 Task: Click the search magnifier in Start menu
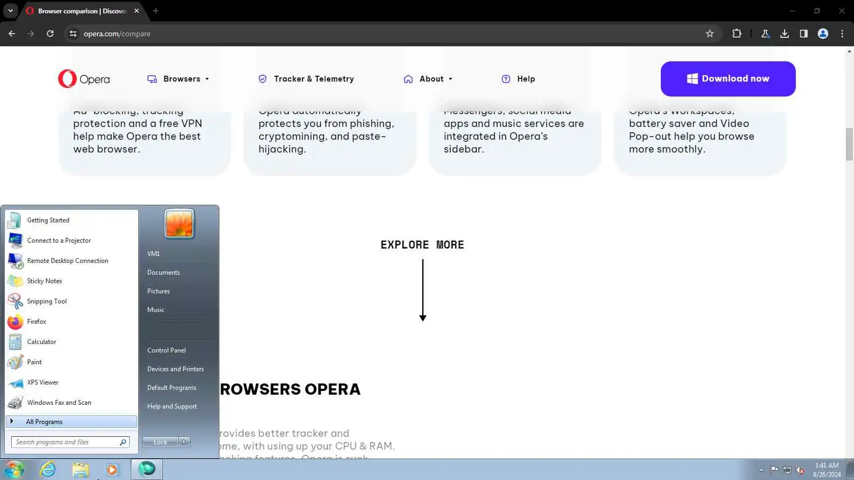(x=123, y=442)
